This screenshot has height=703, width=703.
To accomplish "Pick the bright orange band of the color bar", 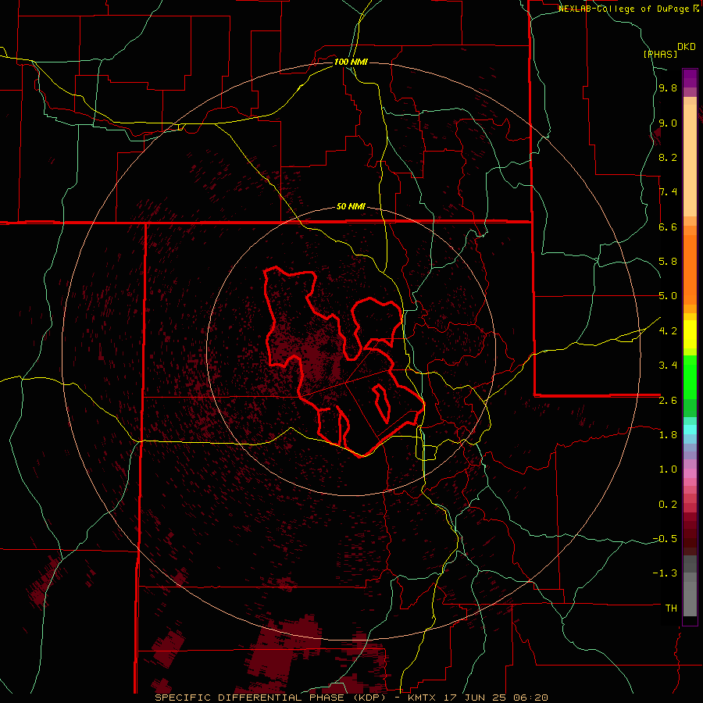I will [690, 270].
